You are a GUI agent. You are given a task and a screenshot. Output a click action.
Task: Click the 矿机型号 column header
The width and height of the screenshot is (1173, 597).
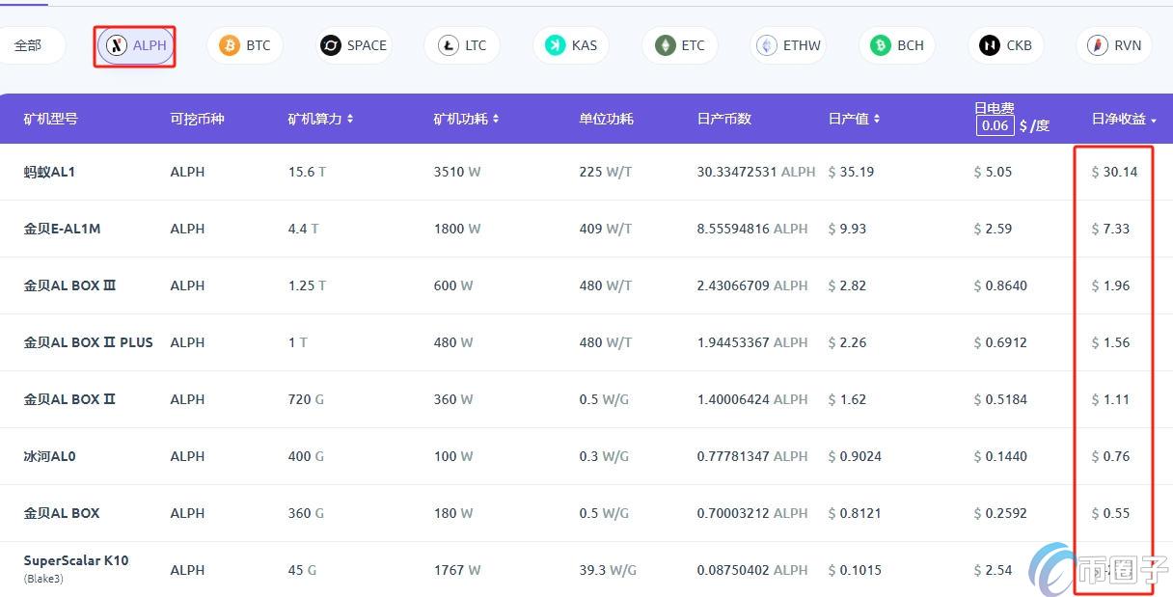coord(50,119)
